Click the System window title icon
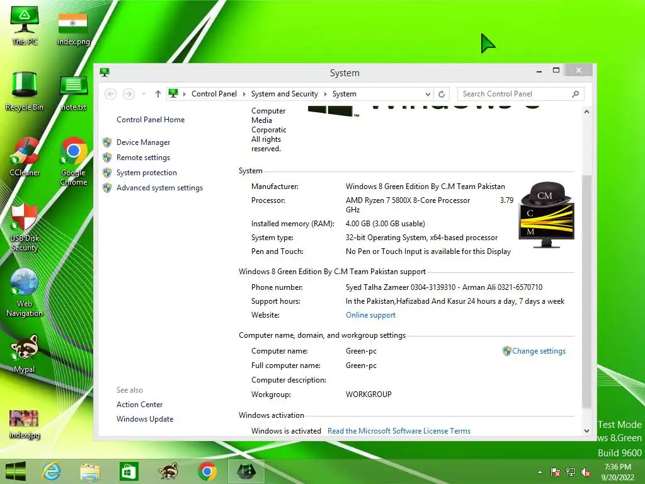This screenshot has width=645, height=484. point(105,72)
